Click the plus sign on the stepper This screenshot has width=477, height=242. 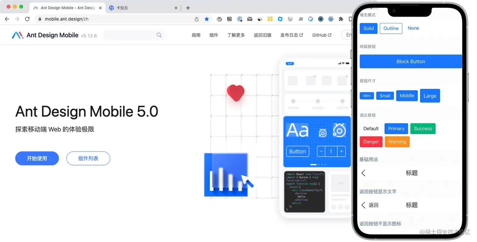(x=341, y=151)
